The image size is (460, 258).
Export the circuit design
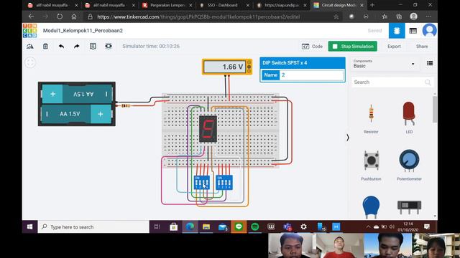point(394,46)
